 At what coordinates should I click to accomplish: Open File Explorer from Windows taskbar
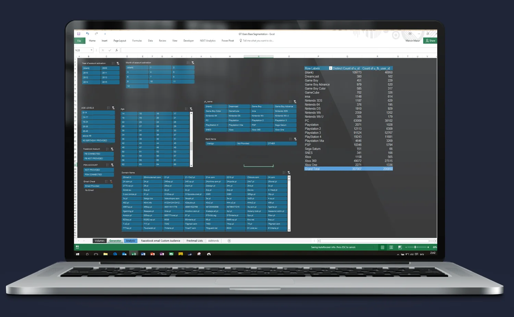[x=106, y=255]
